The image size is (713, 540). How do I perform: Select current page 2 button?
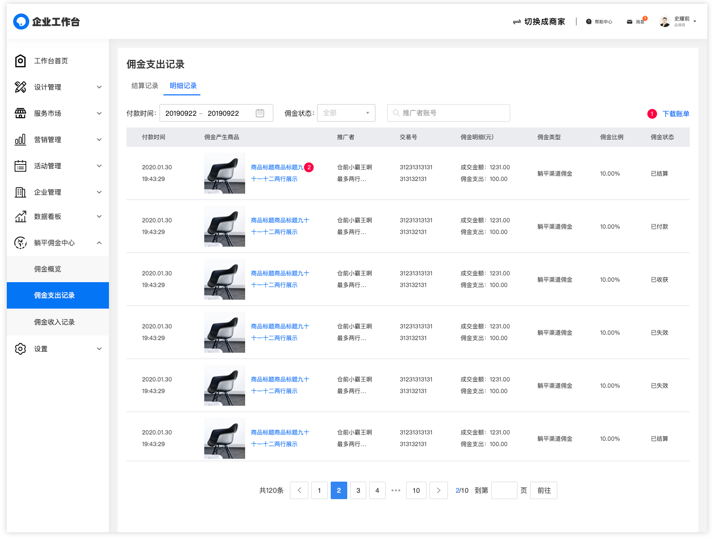coord(339,490)
